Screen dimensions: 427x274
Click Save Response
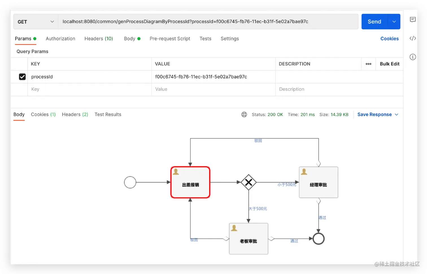[x=374, y=114]
